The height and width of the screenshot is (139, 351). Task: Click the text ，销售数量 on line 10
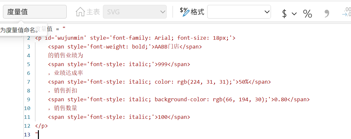click(63, 108)
